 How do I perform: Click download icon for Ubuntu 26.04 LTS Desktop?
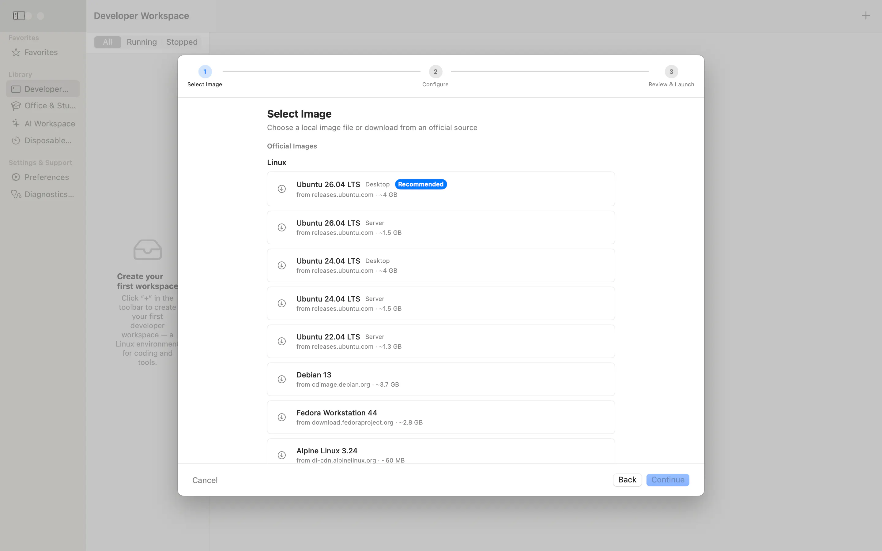[x=282, y=189]
